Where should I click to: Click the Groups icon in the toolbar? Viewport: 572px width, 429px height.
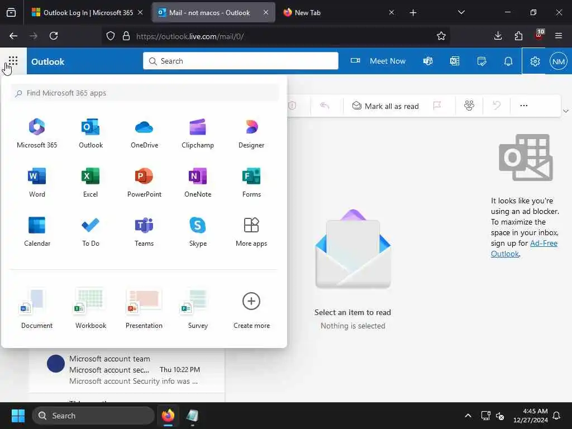[x=469, y=106]
